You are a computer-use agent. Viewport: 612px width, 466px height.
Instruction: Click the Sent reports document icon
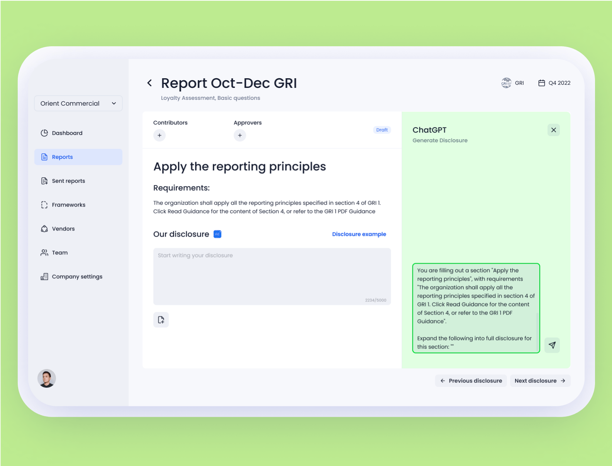pyautogui.click(x=44, y=181)
